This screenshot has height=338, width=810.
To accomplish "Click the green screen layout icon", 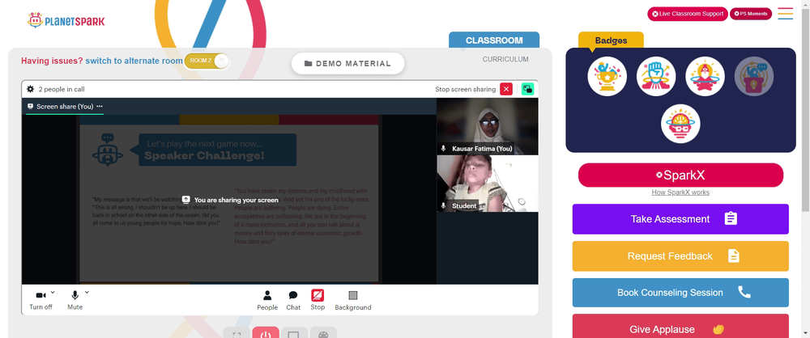I will point(527,89).
